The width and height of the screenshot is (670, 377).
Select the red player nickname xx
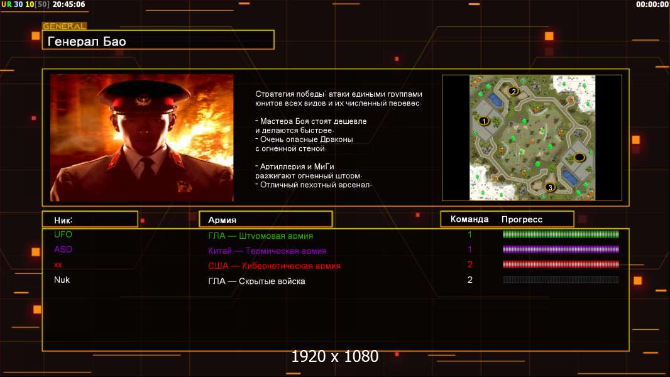pos(58,265)
